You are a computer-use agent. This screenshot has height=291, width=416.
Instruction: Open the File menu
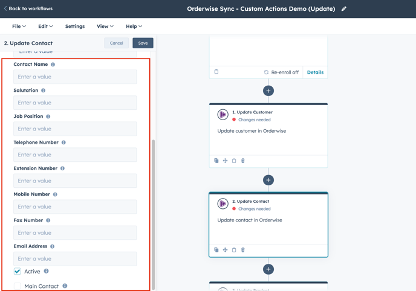point(19,26)
